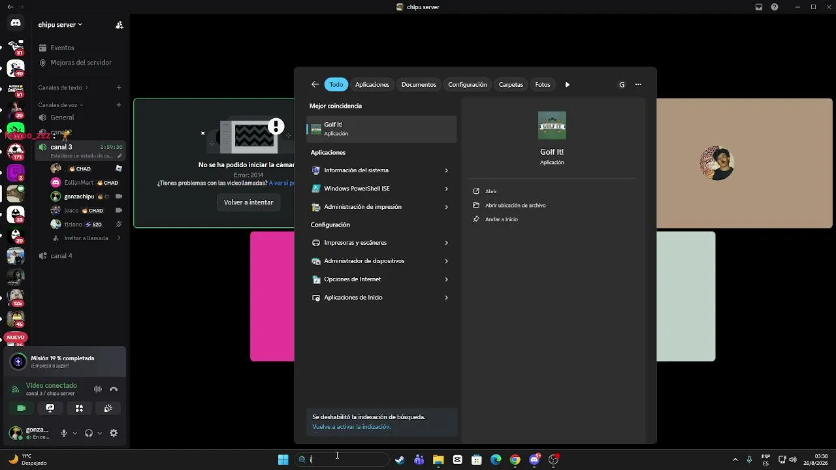Add a new voice channel

[x=119, y=105]
